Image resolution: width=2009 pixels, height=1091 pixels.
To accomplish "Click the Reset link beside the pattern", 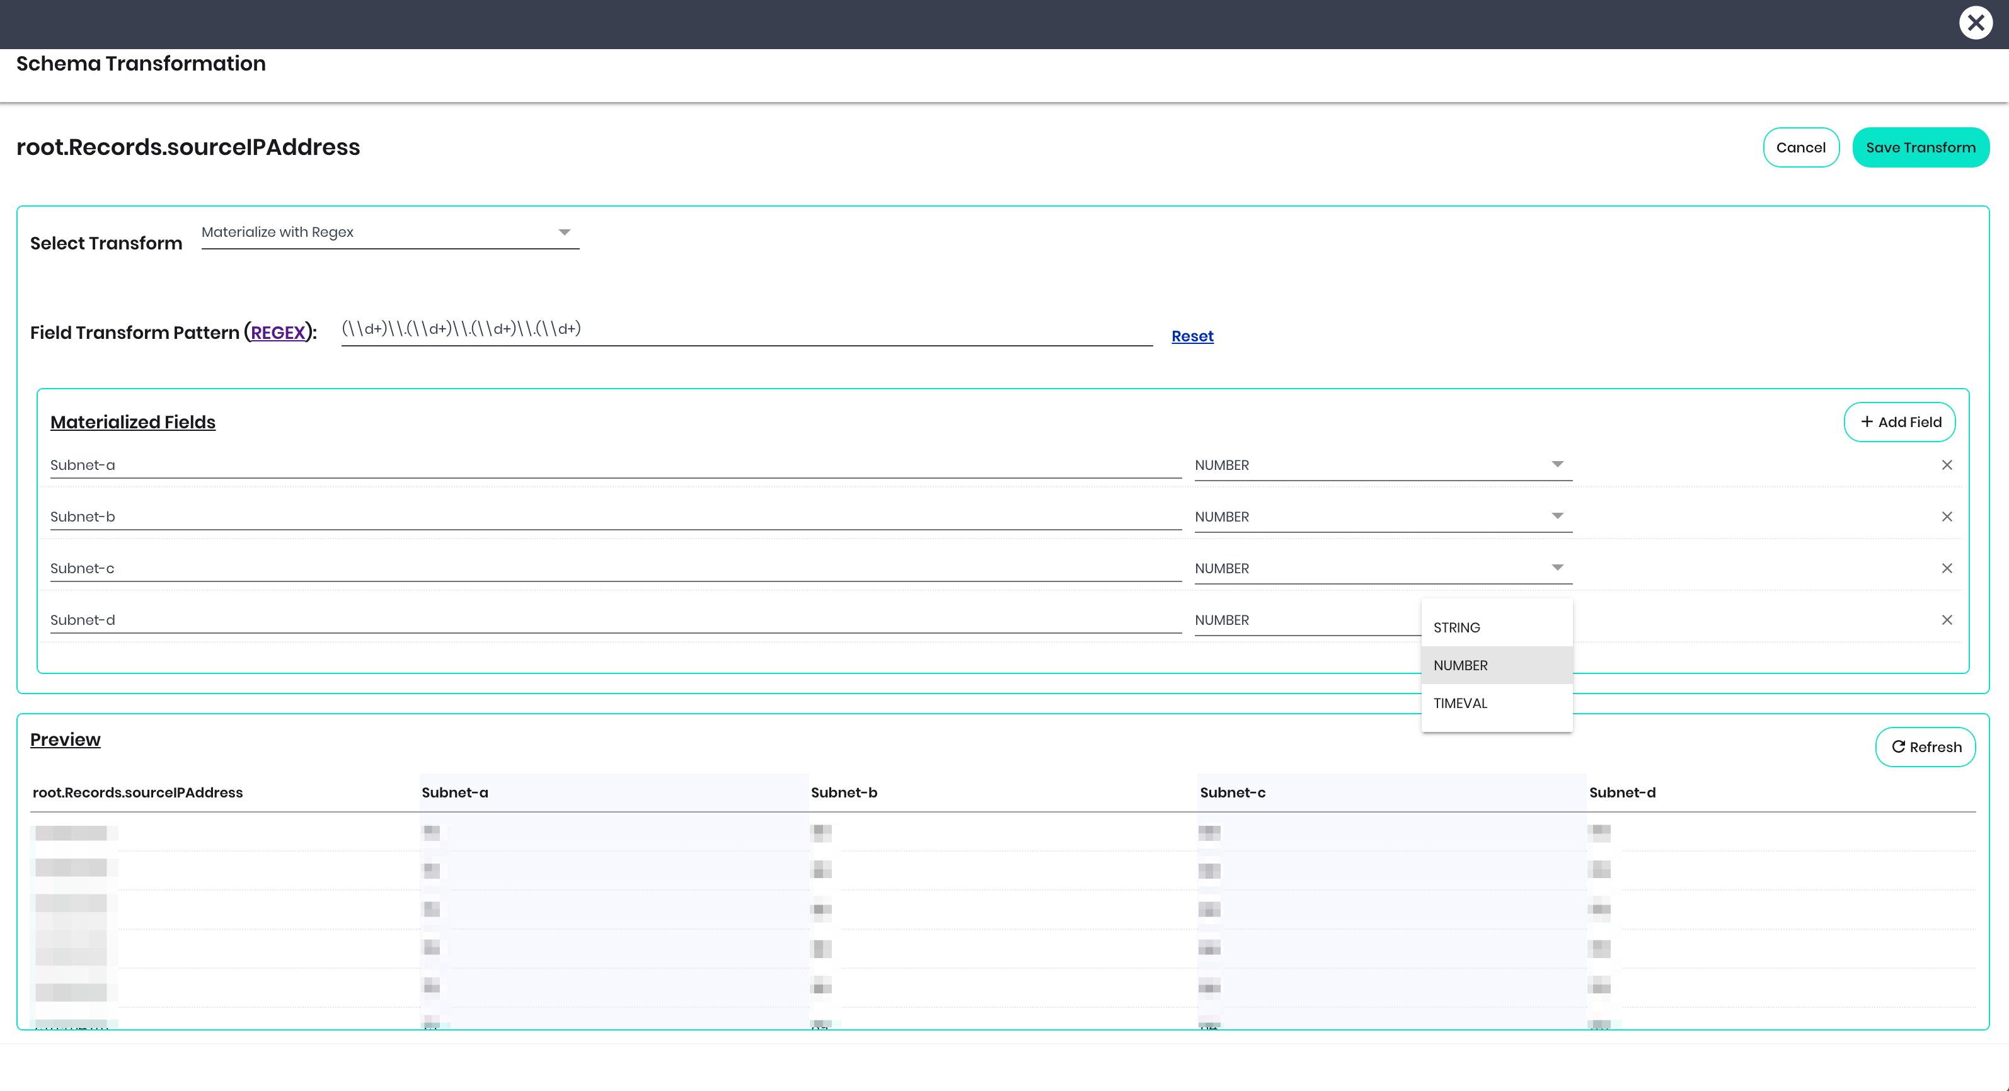I will [1192, 336].
